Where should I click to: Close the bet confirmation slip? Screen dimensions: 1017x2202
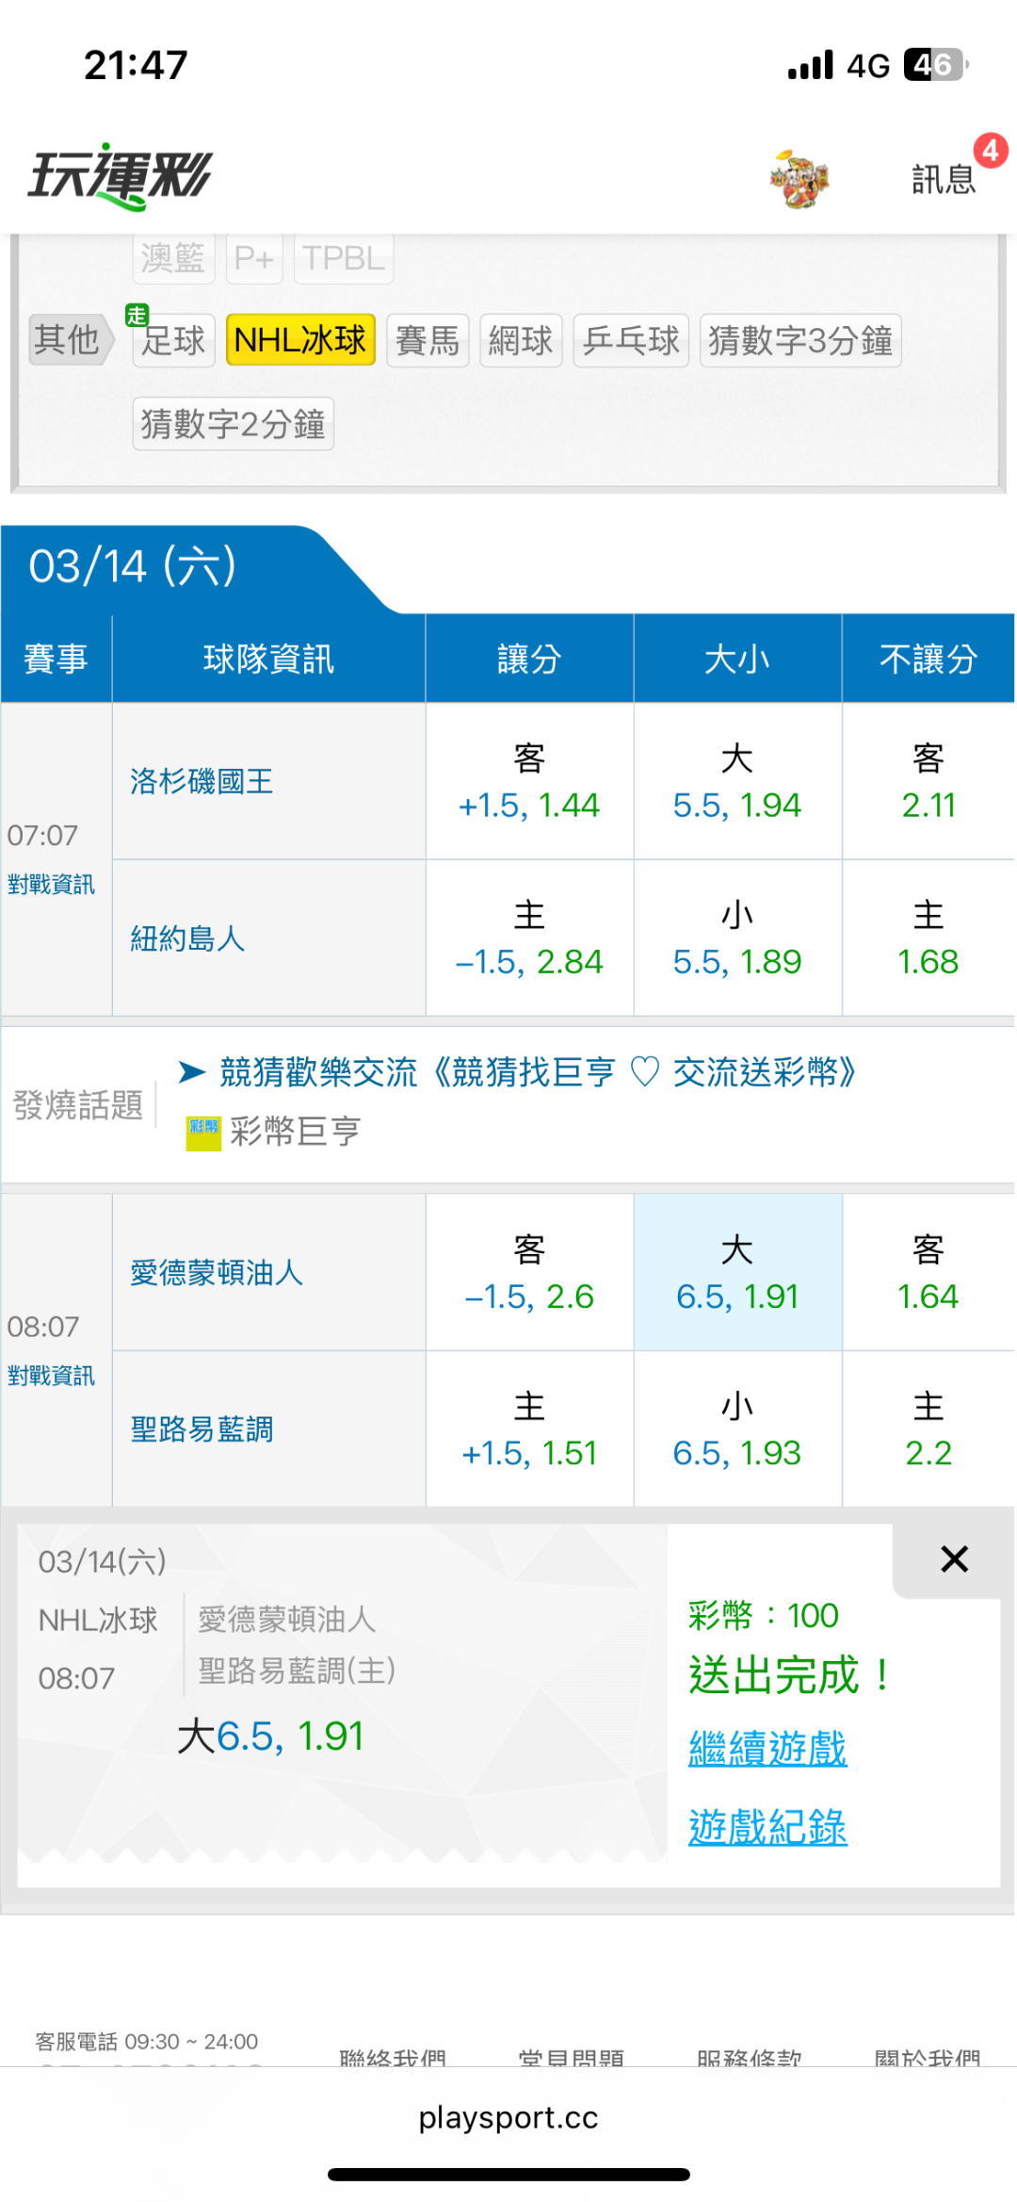coord(954,1559)
